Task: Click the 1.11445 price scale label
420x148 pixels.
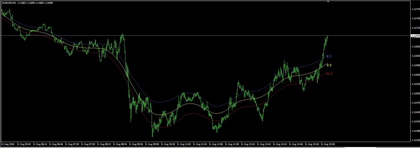Action: [415, 112]
